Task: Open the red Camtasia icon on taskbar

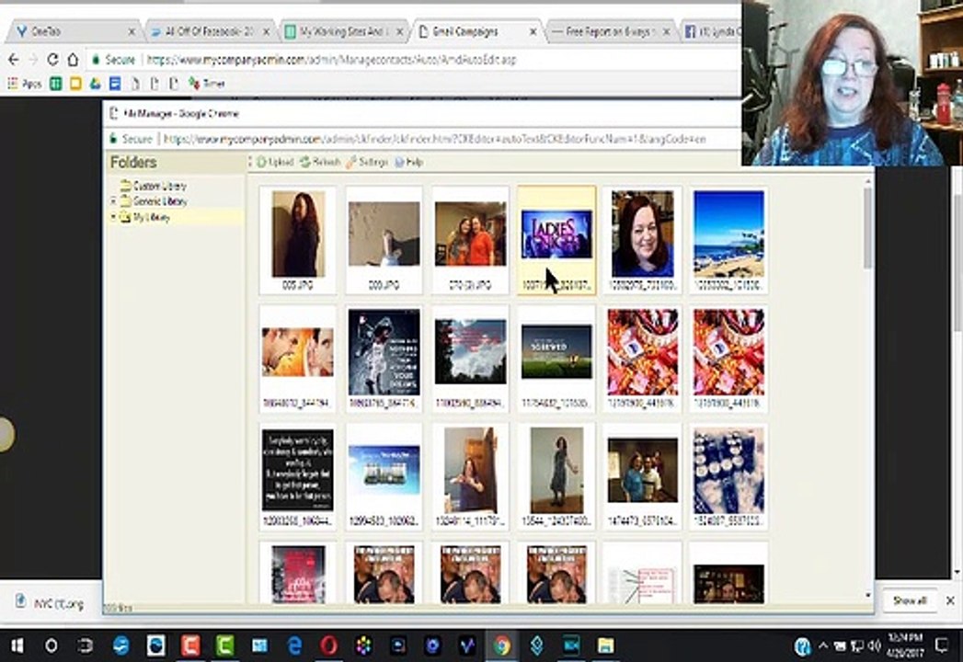Action: [190, 645]
